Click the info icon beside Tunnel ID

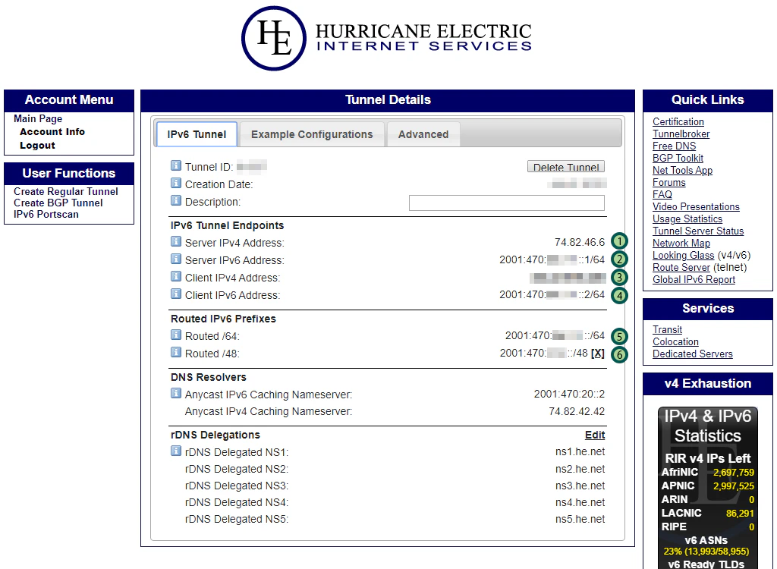[176, 165]
